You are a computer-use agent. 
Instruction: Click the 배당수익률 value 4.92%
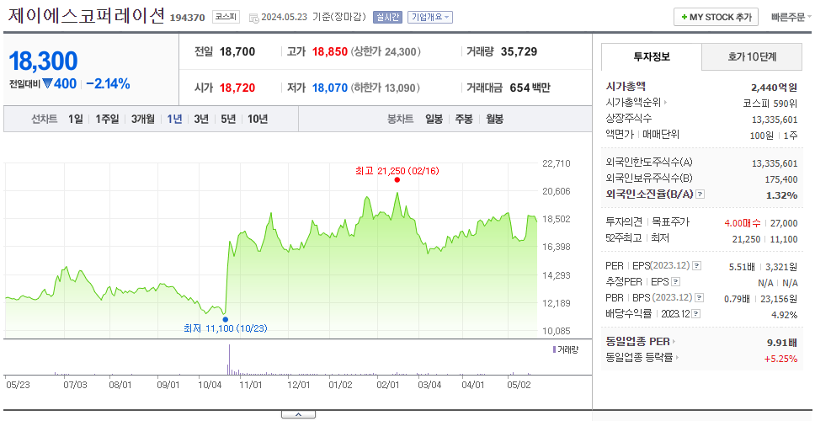click(785, 314)
